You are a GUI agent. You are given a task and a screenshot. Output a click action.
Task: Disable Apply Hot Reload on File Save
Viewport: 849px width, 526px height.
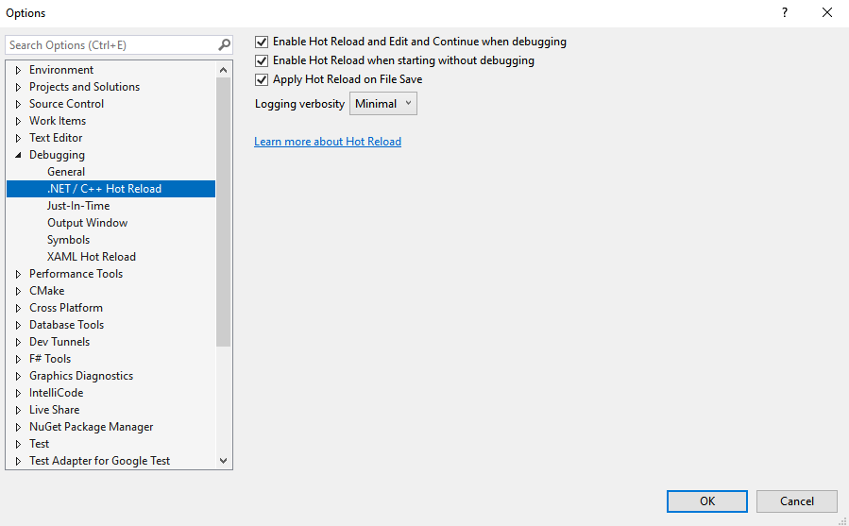[x=263, y=79]
